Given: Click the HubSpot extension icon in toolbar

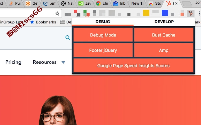Looking at the screenshot, I should 191,13.
